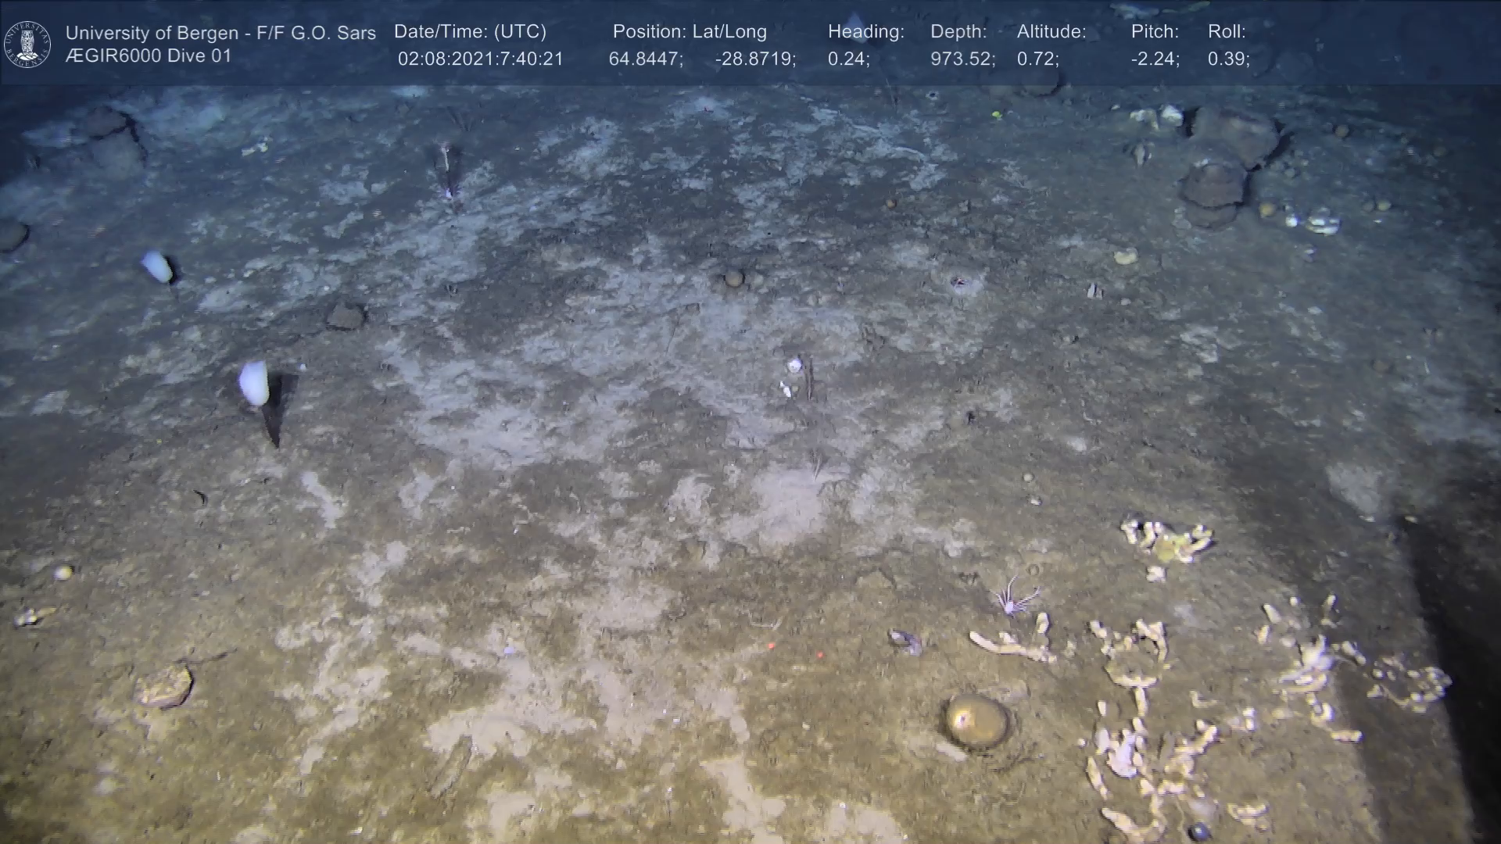The image size is (1501, 844).
Task: Click the Position Lat/Long label
Action: tap(690, 31)
